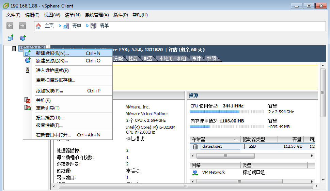Expand the arrow before first 清单 breadcrumb
The image size is (330, 191).
tap(60, 26)
